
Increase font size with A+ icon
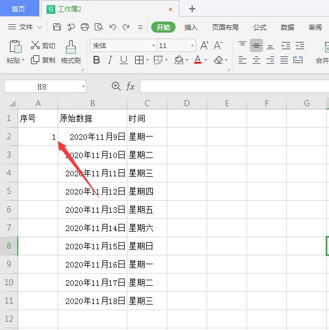pos(204,45)
